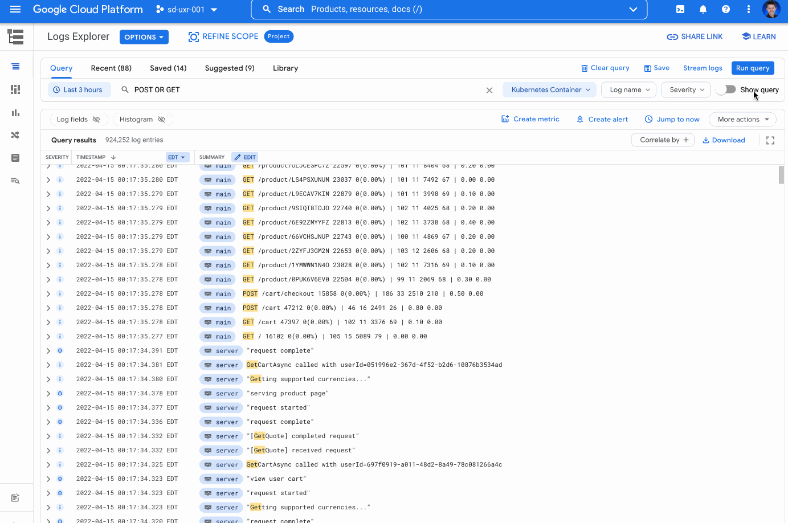The image size is (788, 523).
Task: Hide the Histogram panel
Action: point(161,119)
